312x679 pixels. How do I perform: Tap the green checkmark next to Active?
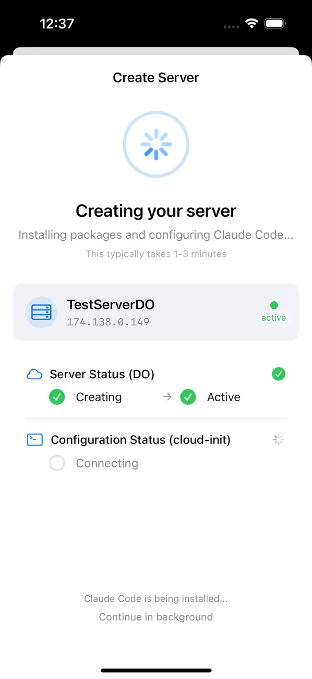(188, 397)
